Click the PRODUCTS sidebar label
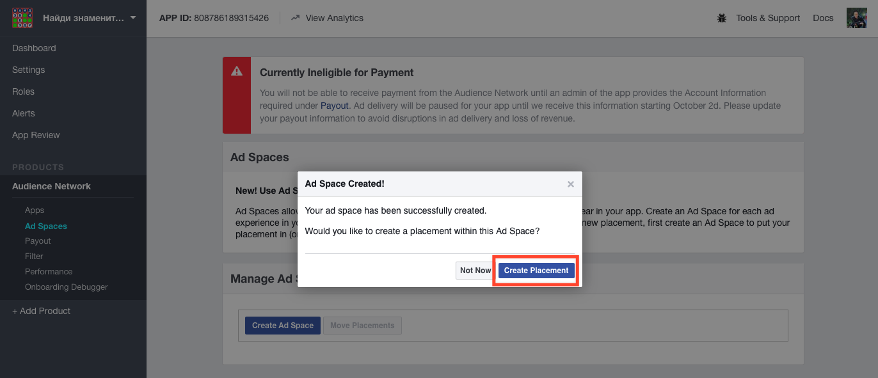 tap(38, 168)
